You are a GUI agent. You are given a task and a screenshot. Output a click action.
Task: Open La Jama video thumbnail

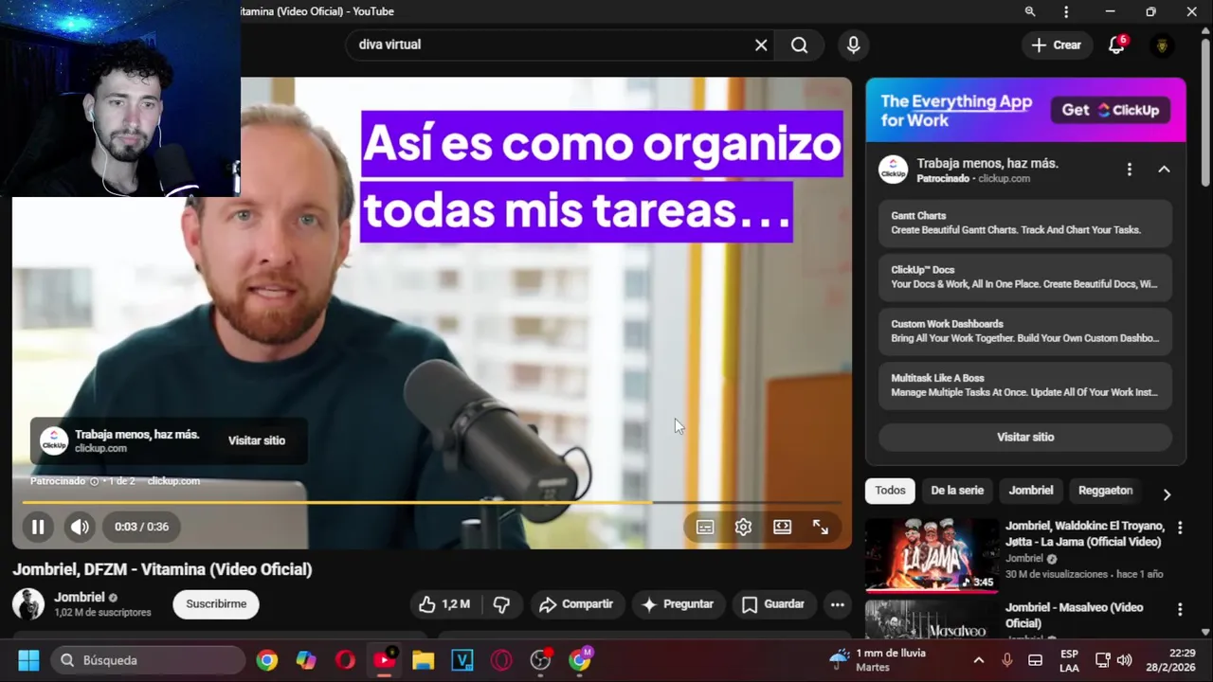tap(932, 555)
